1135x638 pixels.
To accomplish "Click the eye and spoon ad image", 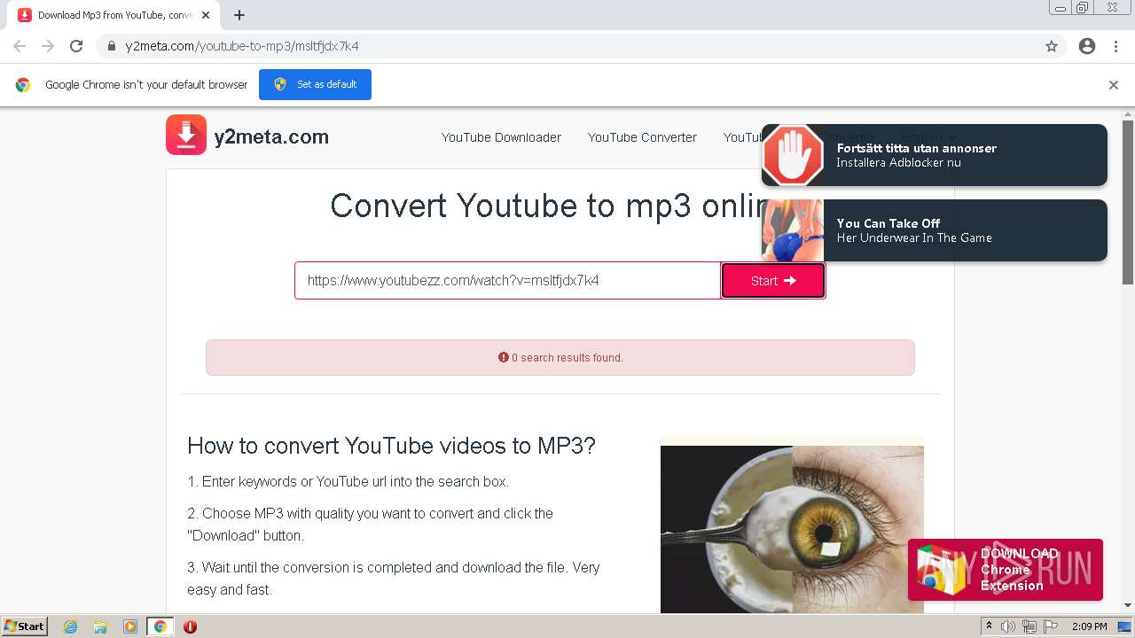I will [x=792, y=528].
